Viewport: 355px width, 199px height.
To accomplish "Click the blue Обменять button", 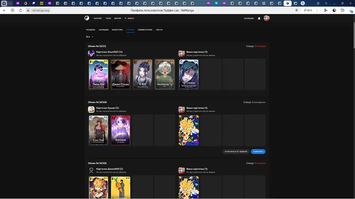I will click(258, 152).
